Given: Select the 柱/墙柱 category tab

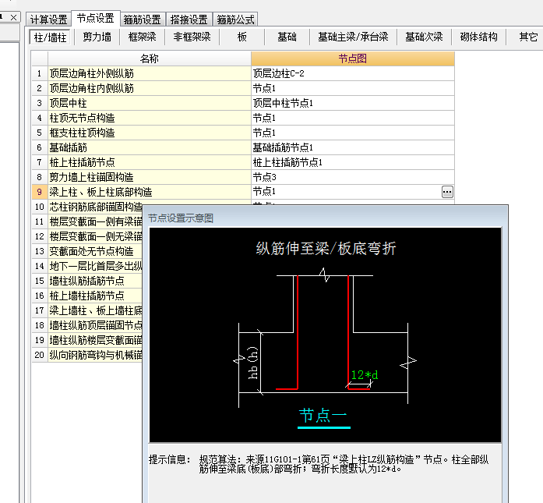Looking at the screenshot, I should tap(50, 37).
